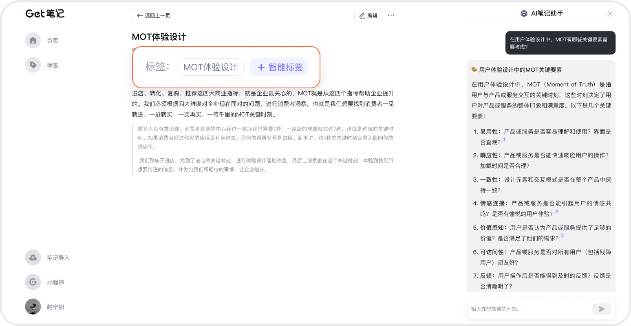Click the AI笔记助手 logo icon
Image resolution: width=631 pixels, height=326 pixels.
point(524,13)
